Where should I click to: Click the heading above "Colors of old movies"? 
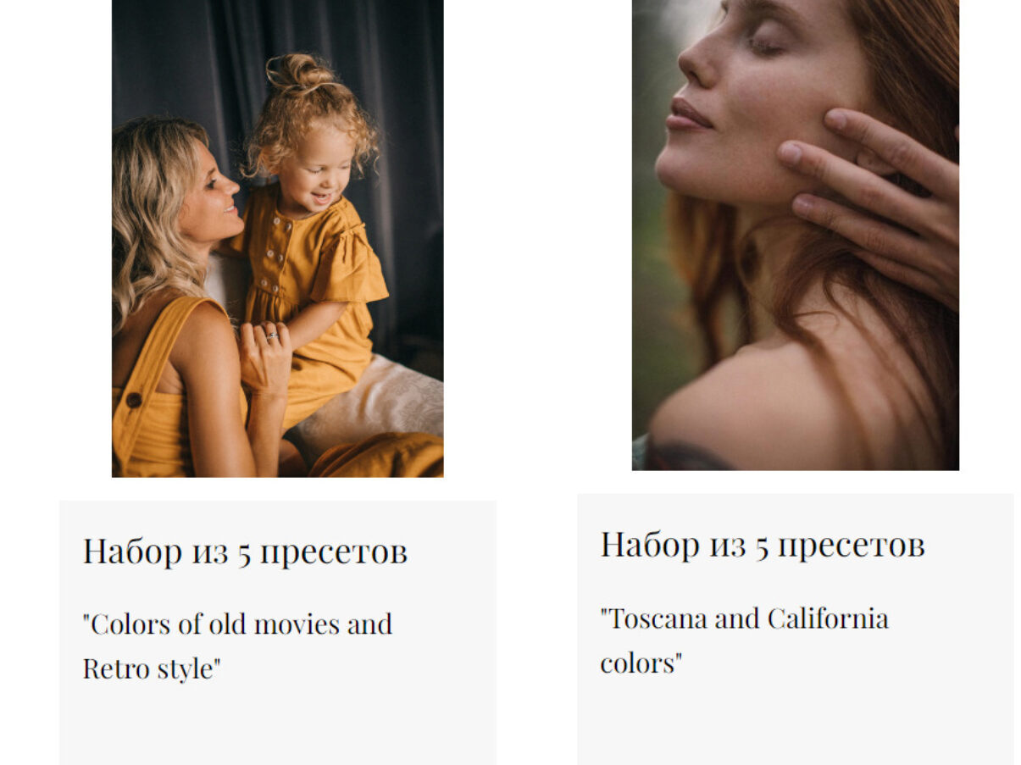click(x=245, y=551)
